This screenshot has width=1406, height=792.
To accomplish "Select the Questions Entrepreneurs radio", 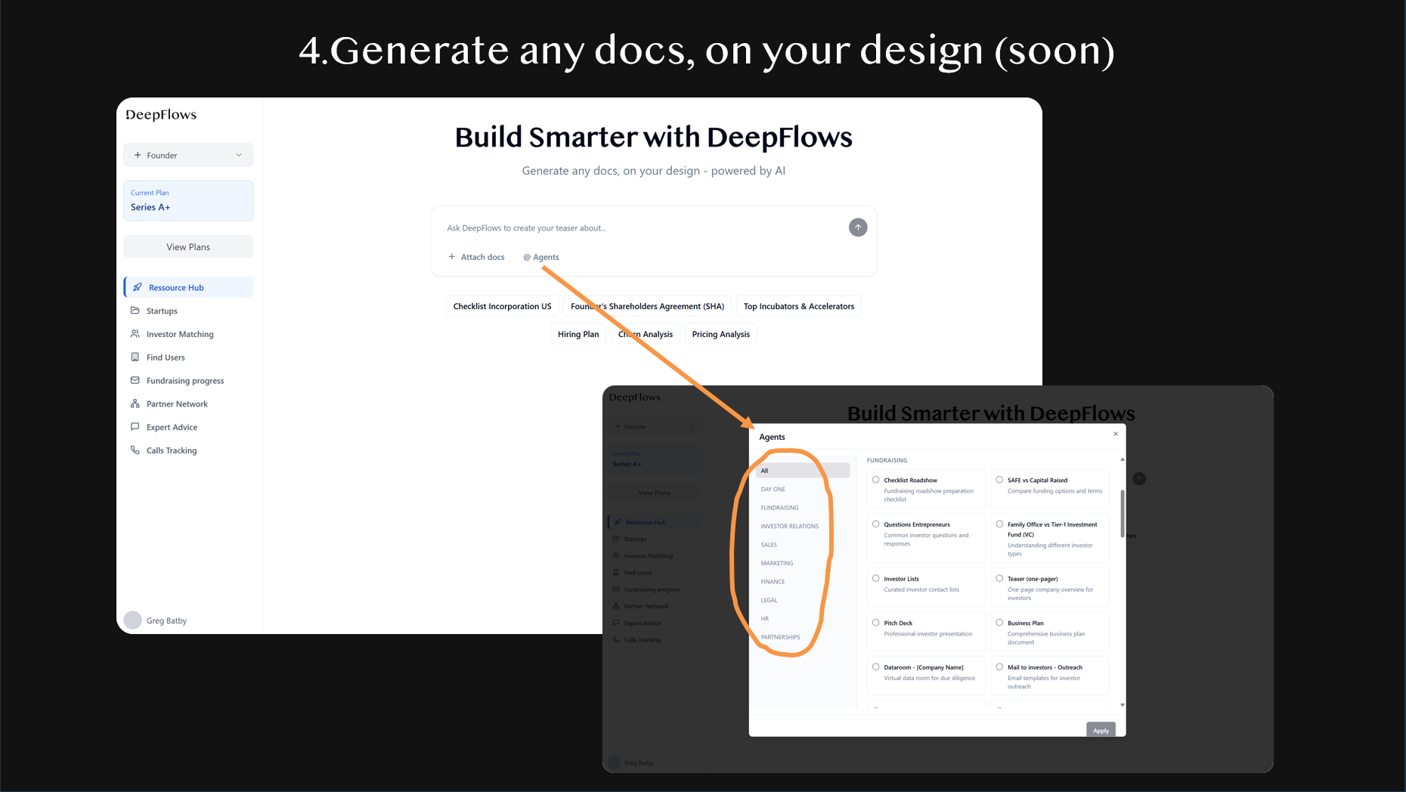I will (x=876, y=524).
